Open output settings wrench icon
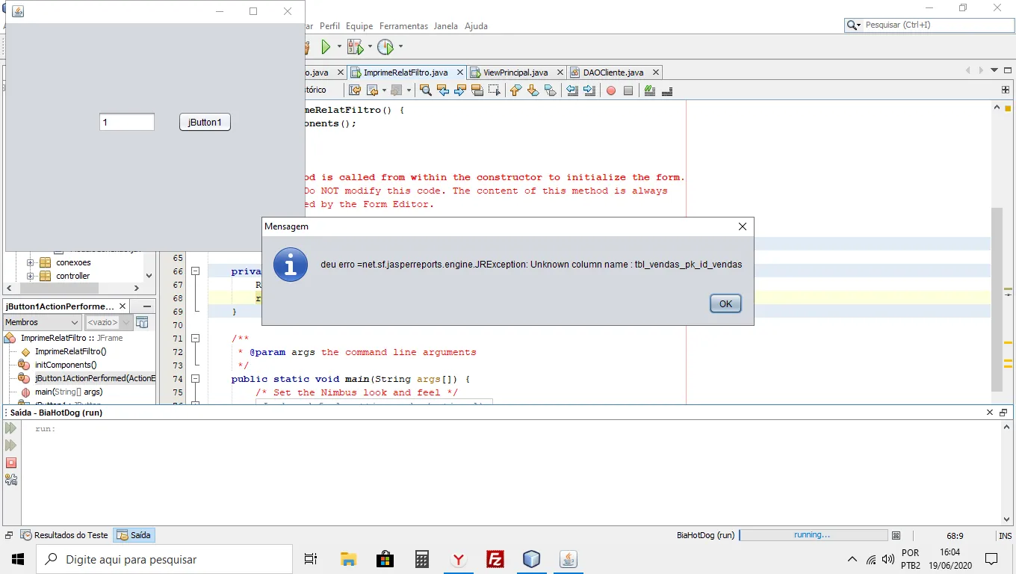The image size is (1016, 574). pos(10,480)
